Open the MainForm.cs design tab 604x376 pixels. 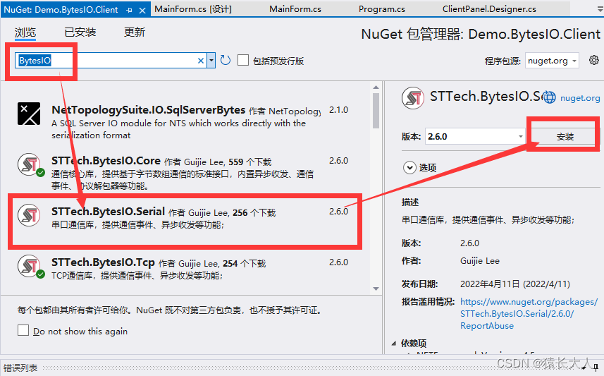point(193,9)
